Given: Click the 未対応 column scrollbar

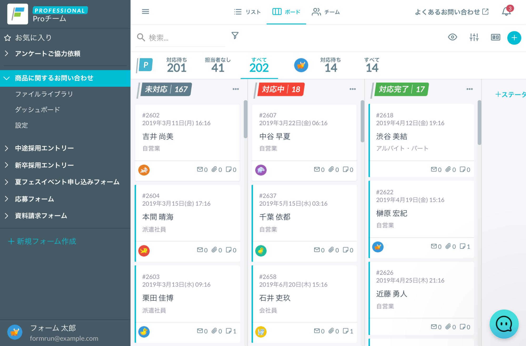Looking at the screenshot, I should 245,119.
